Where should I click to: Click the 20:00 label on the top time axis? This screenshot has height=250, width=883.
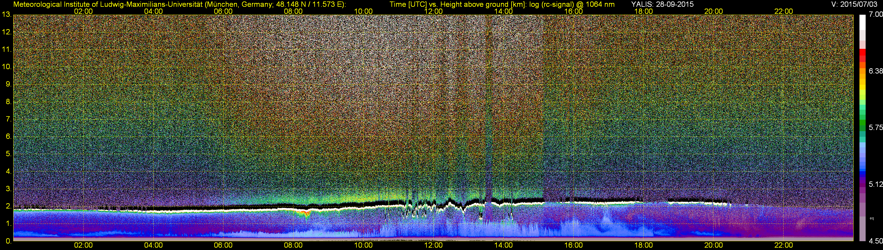(x=713, y=11)
